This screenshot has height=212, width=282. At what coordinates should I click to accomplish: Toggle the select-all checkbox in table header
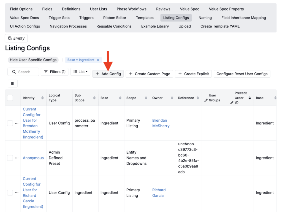10,98
